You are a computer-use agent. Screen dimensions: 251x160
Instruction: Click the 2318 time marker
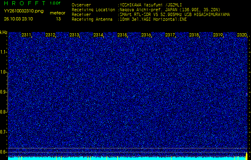tap(194, 35)
